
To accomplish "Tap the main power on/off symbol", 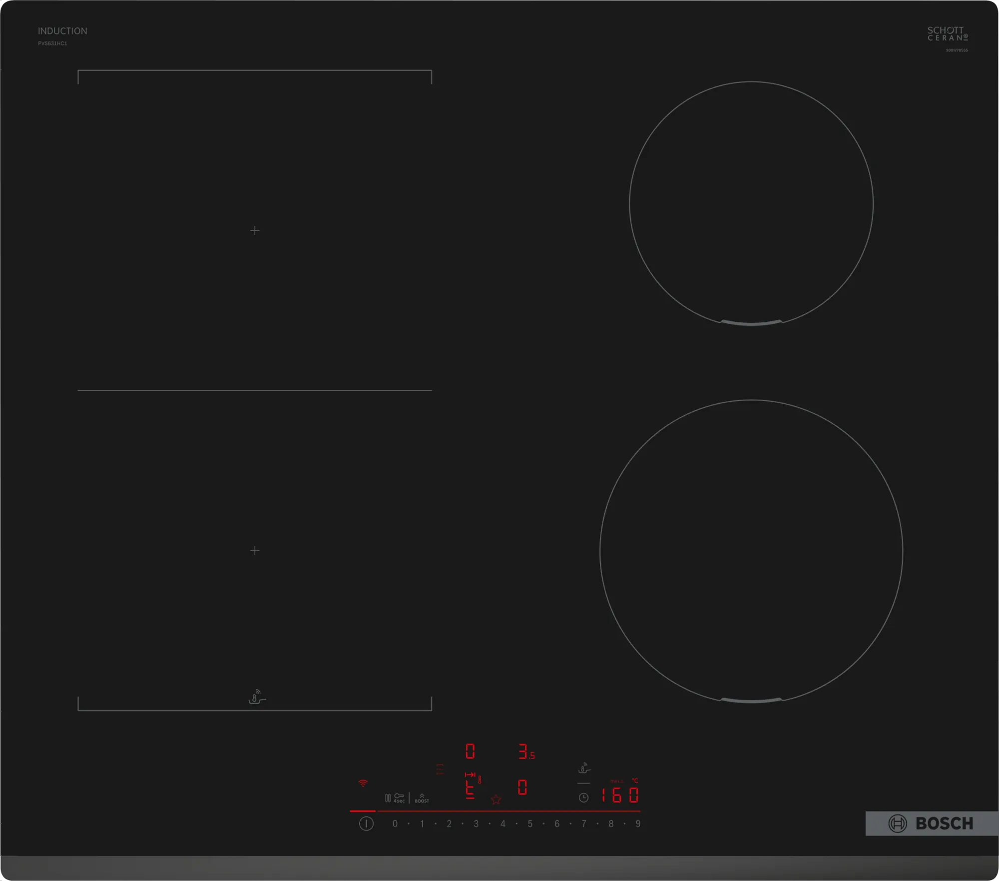I will click(x=366, y=824).
